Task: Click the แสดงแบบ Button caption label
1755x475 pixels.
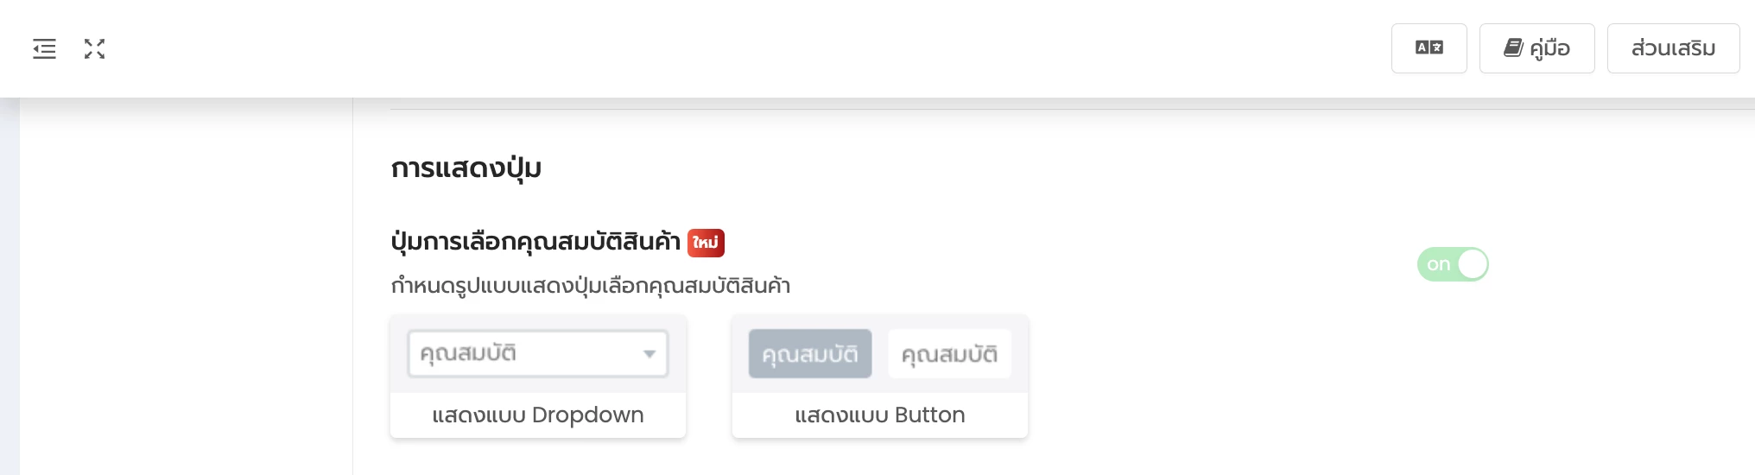Action: tap(880, 415)
